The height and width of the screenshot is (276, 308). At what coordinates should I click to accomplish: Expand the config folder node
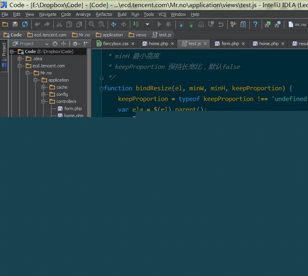tap(44, 94)
